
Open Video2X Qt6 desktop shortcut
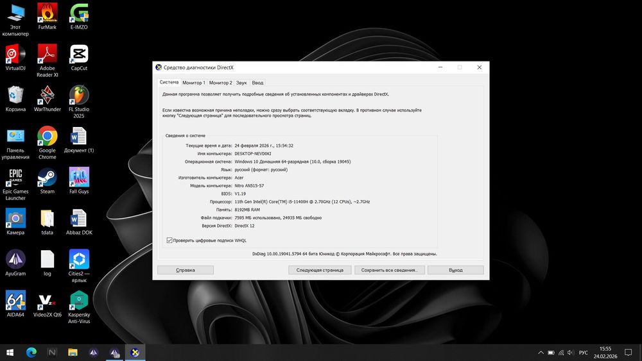[x=47, y=304]
